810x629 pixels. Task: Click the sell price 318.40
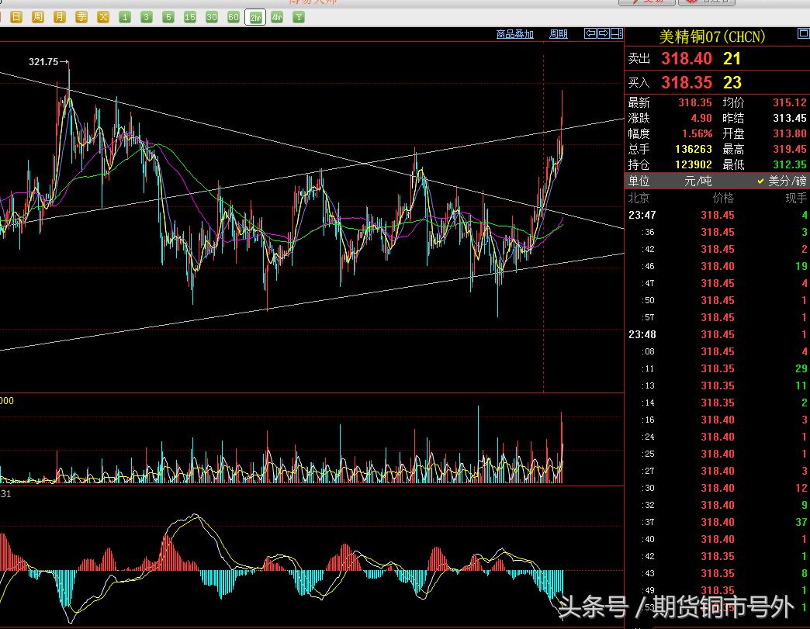pyautogui.click(x=687, y=58)
